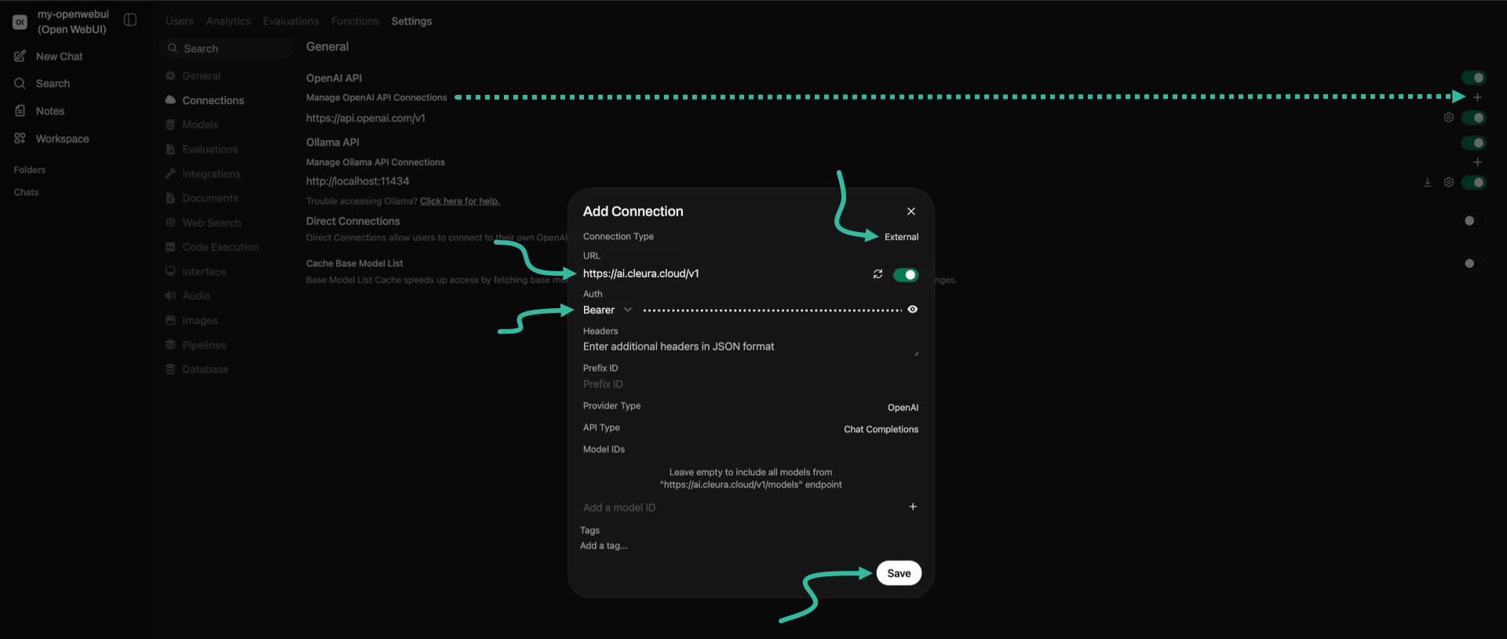
Task: Expand the Chats section
Action: (x=26, y=192)
